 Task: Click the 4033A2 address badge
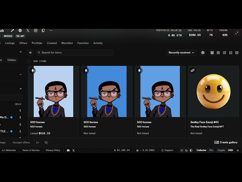[8, 36]
